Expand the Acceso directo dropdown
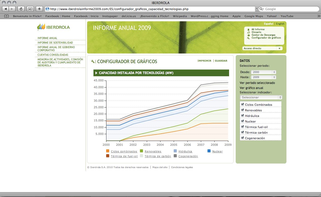The image size is (321, 197). [263, 48]
